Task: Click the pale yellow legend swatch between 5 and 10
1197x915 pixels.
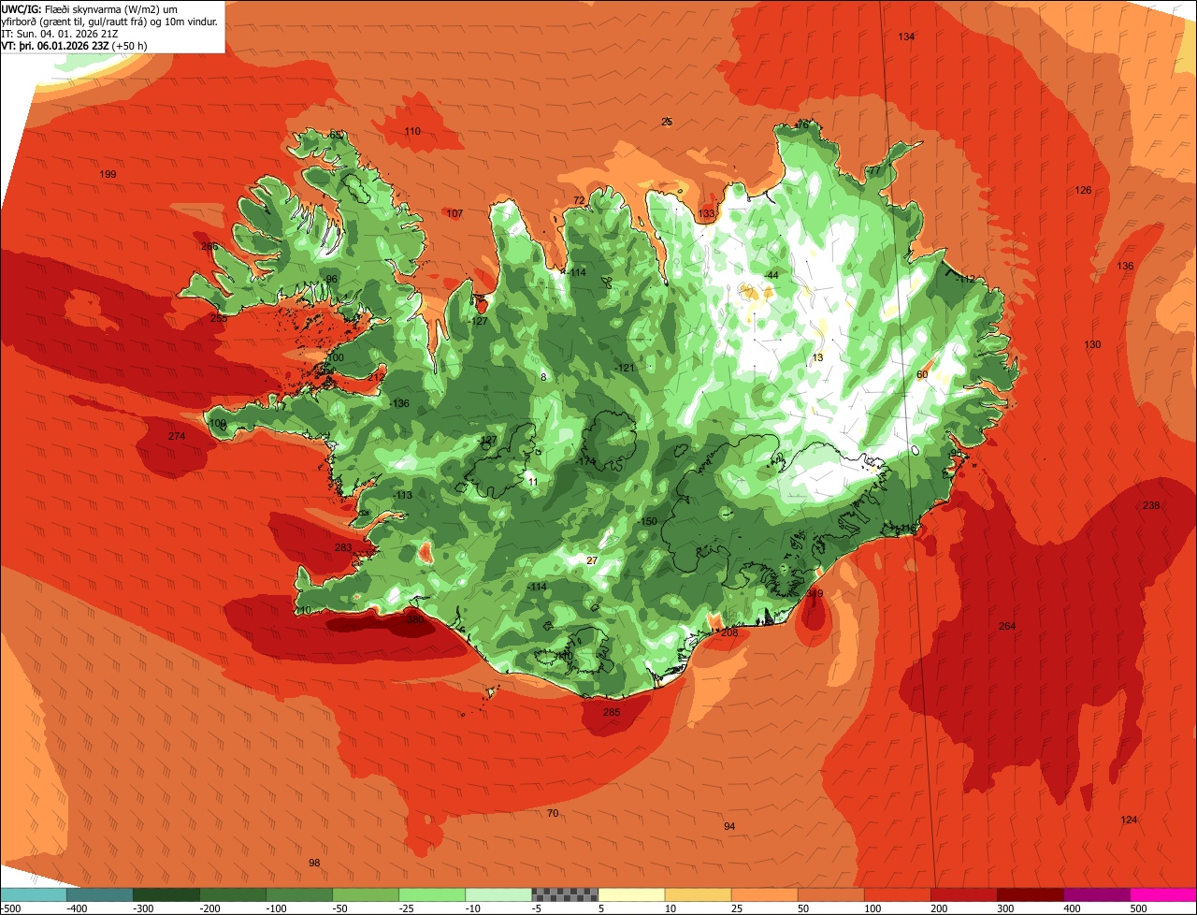Action: coord(631,894)
